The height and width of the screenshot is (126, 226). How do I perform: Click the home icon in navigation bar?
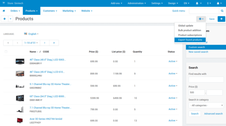tap(4, 11)
